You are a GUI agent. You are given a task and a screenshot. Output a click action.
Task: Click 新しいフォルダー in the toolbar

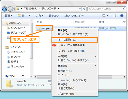(x=74, y=16)
